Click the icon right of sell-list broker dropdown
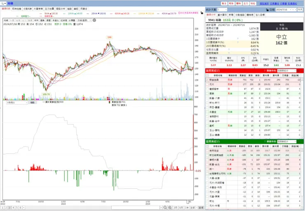 point(298,142)
